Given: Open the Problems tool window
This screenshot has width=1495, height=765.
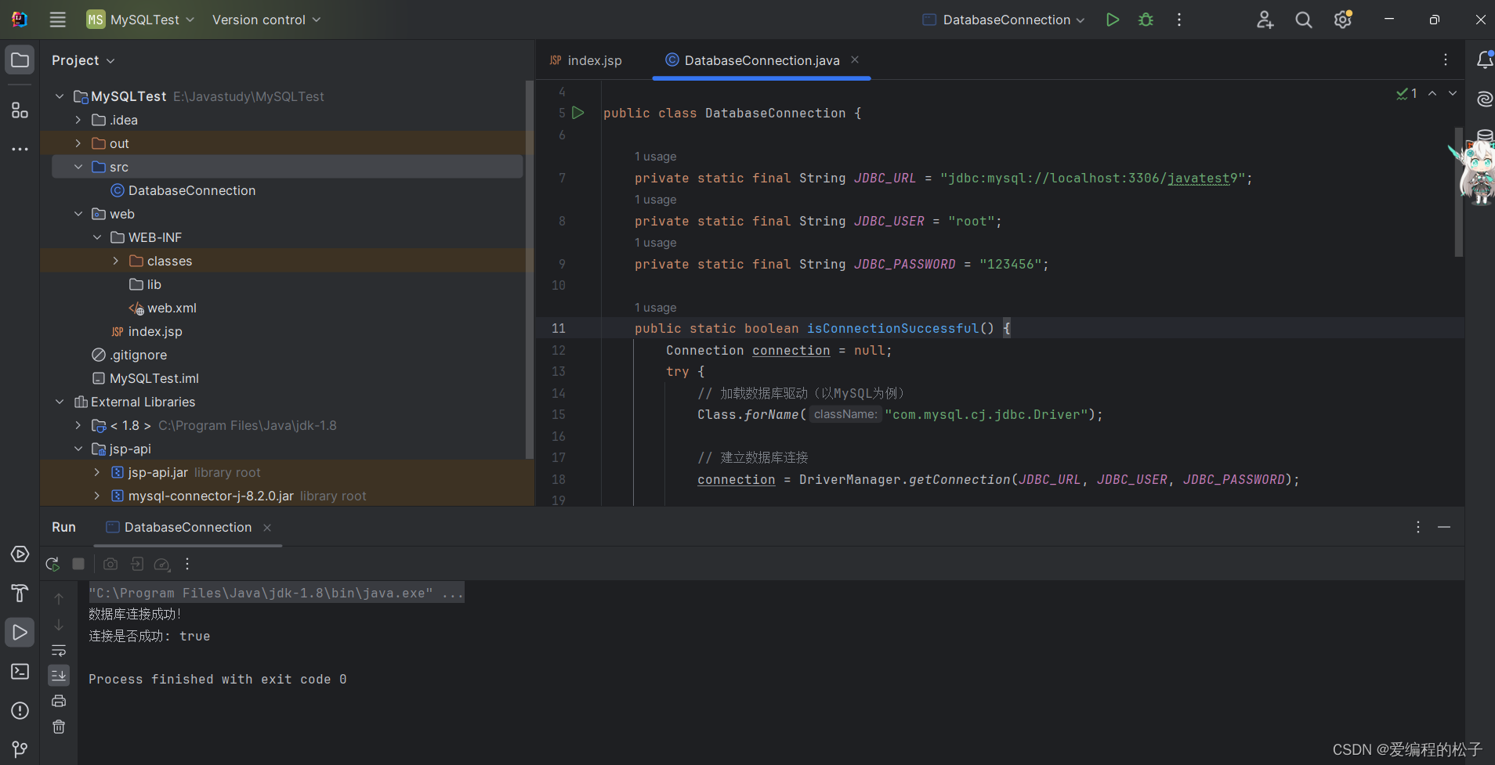Looking at the screenshot, I should point(20,711).
